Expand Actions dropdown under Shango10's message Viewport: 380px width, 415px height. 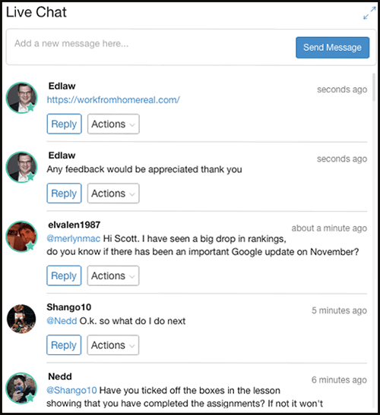coord(113,345)
